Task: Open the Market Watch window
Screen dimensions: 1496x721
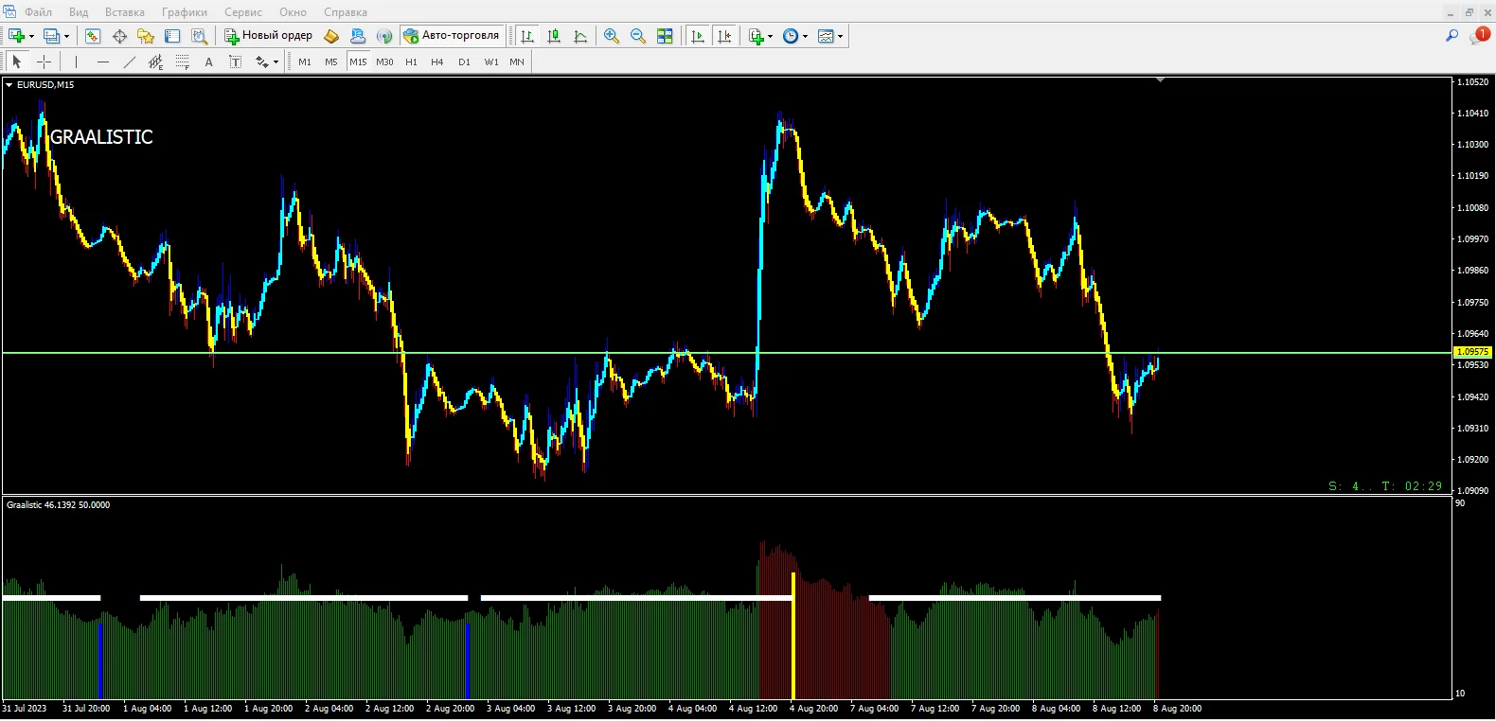Action: click(x=93, y=36)
